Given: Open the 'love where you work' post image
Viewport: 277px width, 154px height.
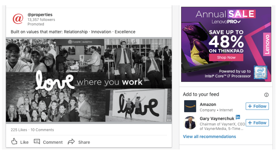Looking at the screenshot, I should pyautogui.click(x=89, y=80).
